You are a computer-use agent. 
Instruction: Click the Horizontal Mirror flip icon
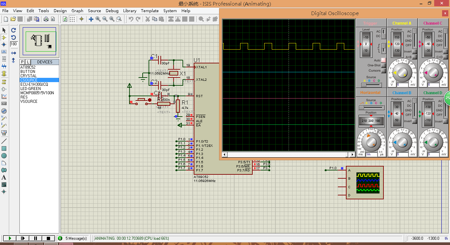click(x=14, y=53)
